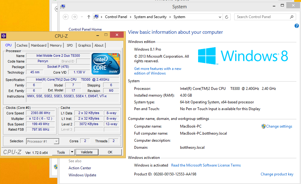Click the Socket P (478) package value

click(58, 67)
